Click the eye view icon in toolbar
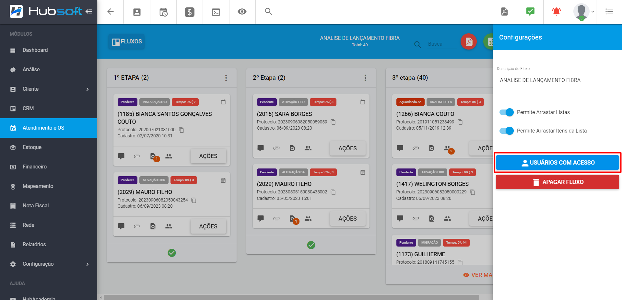This screenshot has height=300, width=622. pyautogui.click(x=242, y=12)
